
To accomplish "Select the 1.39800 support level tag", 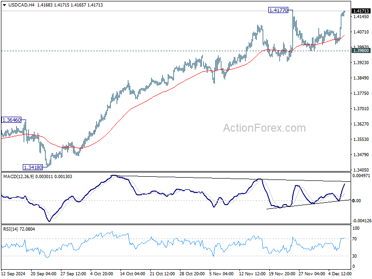I will click(361, 51).
